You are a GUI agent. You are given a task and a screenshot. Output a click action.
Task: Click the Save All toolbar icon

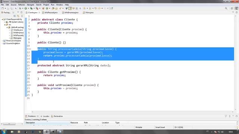coord(12,8)
